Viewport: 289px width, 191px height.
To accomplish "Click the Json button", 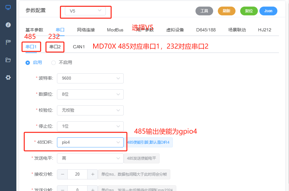I will [268, 11].
